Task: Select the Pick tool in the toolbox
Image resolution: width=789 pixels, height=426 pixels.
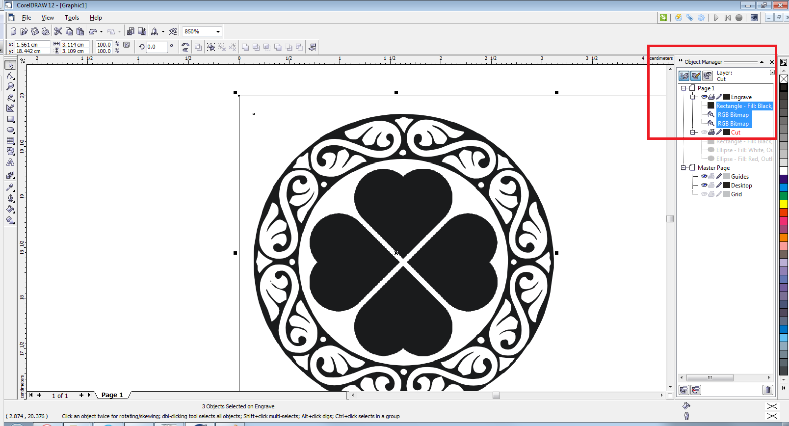Action: pos(10,65)
